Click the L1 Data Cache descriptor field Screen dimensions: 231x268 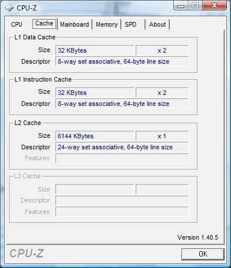[122, 61]
